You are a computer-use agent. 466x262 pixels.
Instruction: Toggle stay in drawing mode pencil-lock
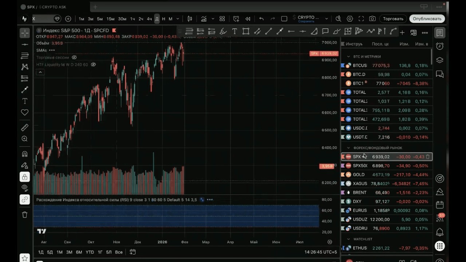point(25,166)
